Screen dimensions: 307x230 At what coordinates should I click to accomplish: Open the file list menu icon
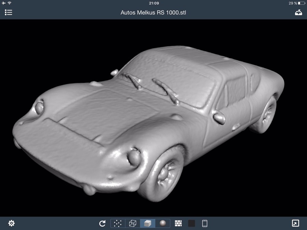[9, 13]
